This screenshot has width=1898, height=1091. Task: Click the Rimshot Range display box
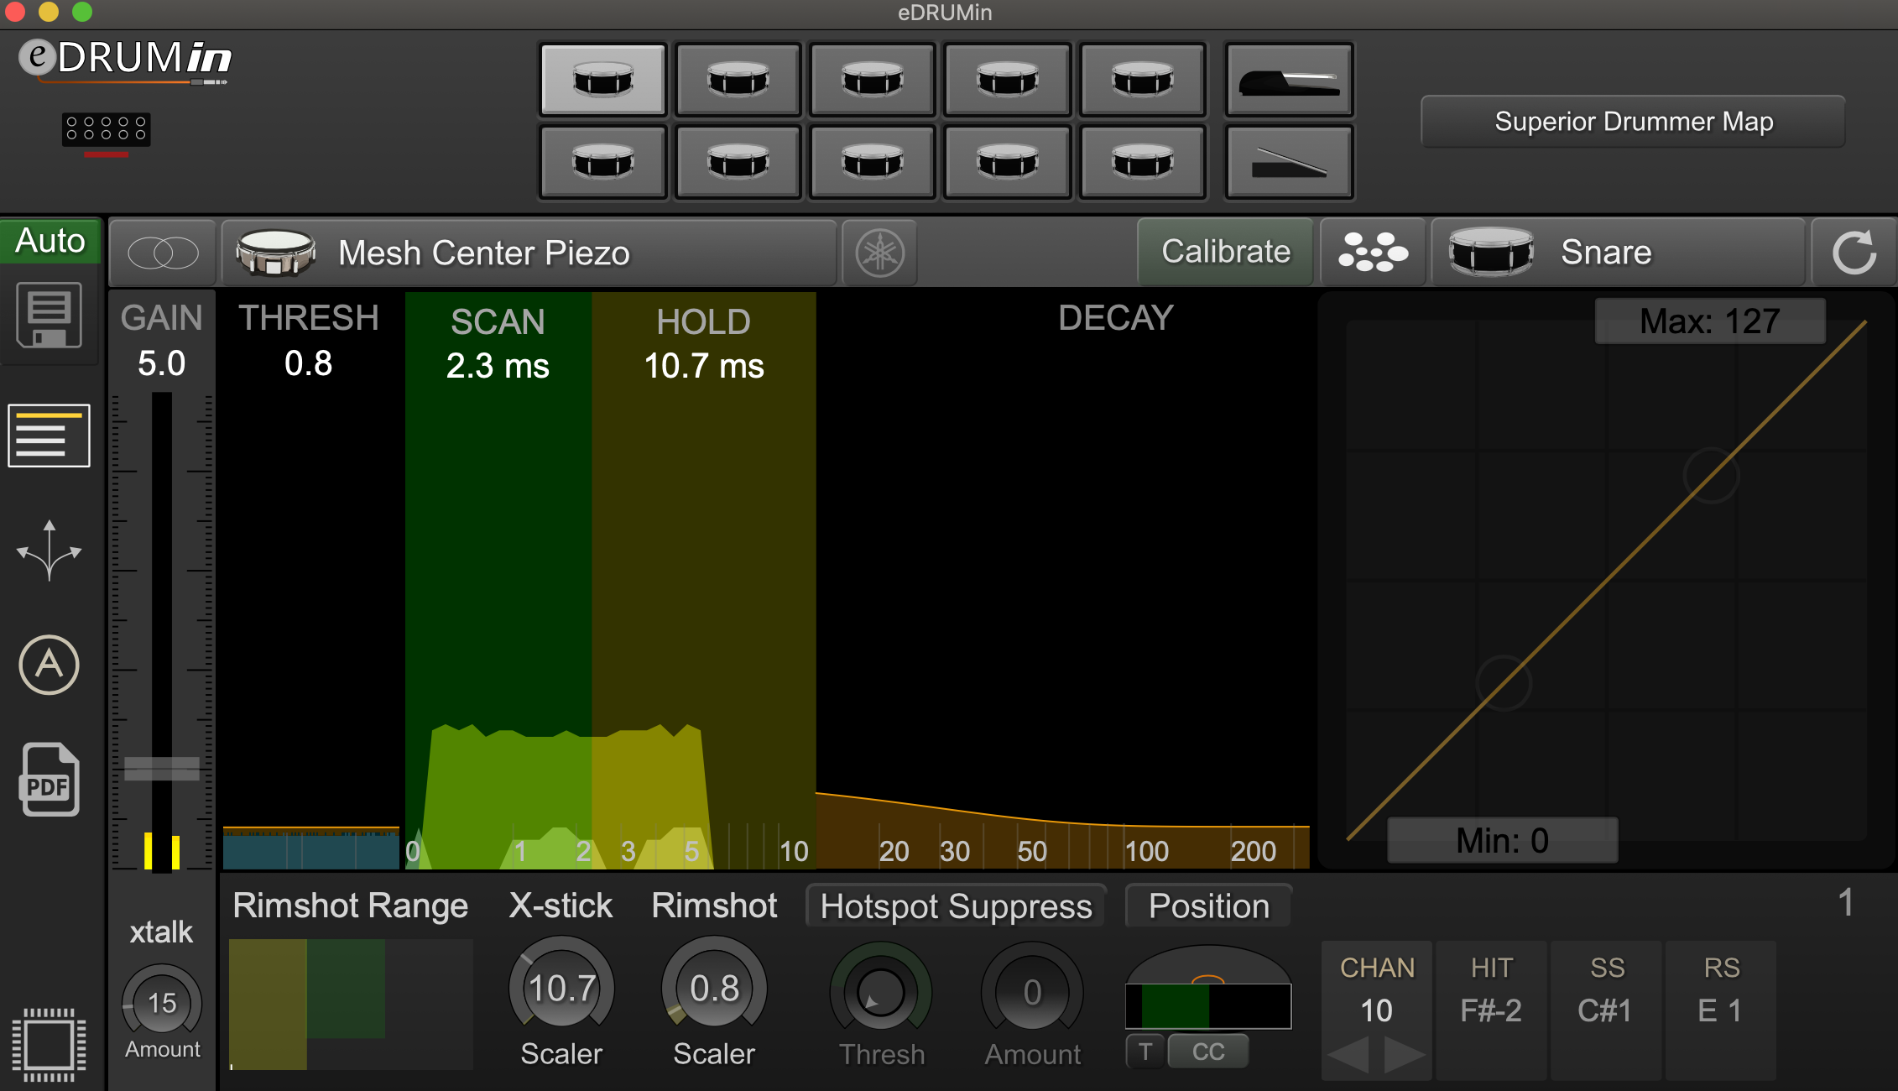(x=351, y=1005)
